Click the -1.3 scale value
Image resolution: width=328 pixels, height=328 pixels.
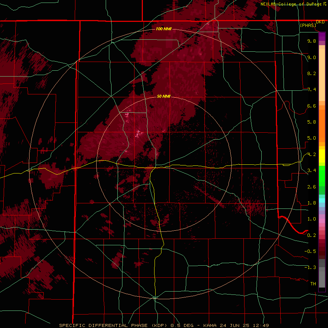310,268
